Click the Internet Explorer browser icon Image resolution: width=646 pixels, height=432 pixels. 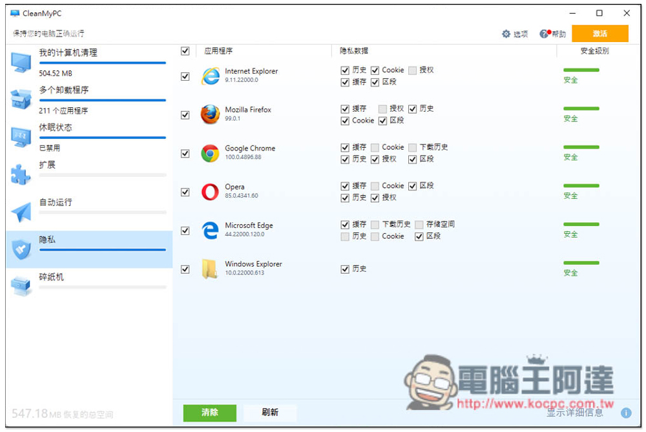(210, 76)
